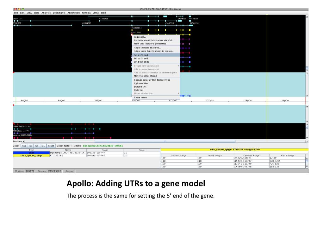Choose "Move to other strand"
The image size is (324, 243).
click(156, 76)
